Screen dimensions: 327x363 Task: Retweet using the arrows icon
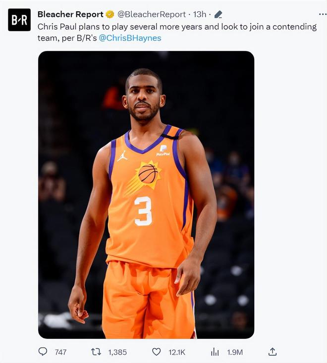point(96,352)
